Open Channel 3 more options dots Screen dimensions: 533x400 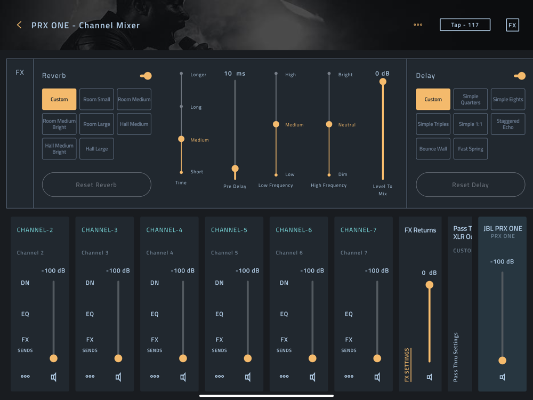click(x=90, y=376)
